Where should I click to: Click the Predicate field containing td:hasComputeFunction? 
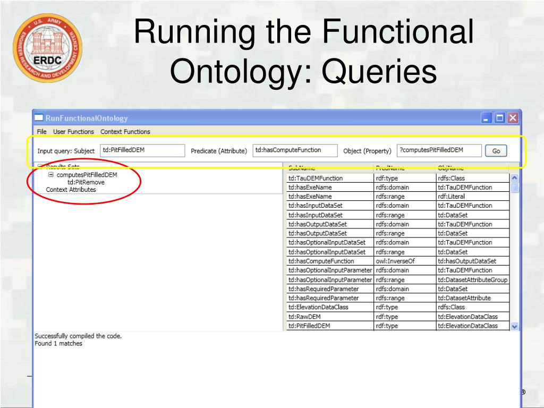[x=295, y=150]
